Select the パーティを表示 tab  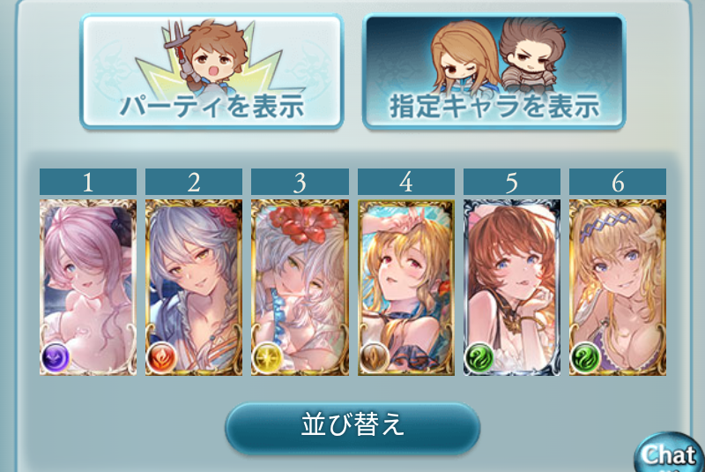pyautogui.click(x=211, y=71)
